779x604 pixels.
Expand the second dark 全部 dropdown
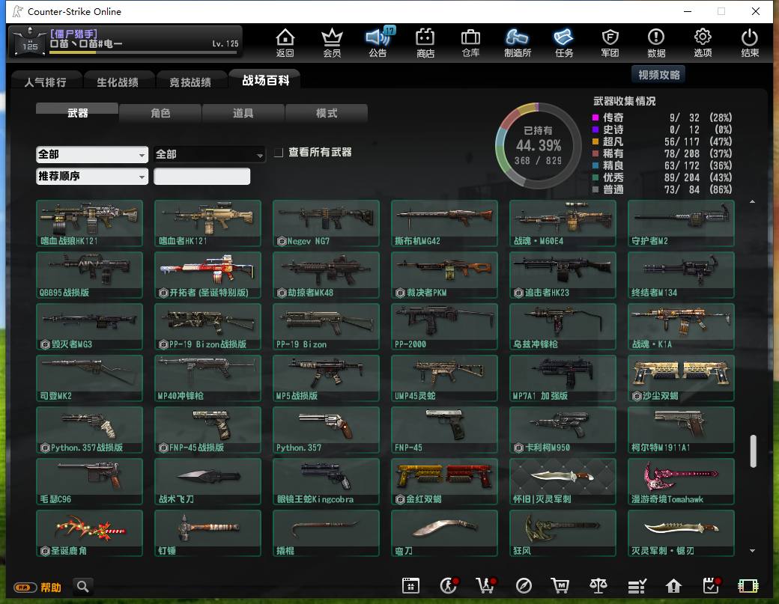point(209,154)
